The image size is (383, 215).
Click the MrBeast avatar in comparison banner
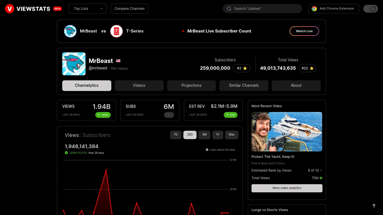(70, 31)
